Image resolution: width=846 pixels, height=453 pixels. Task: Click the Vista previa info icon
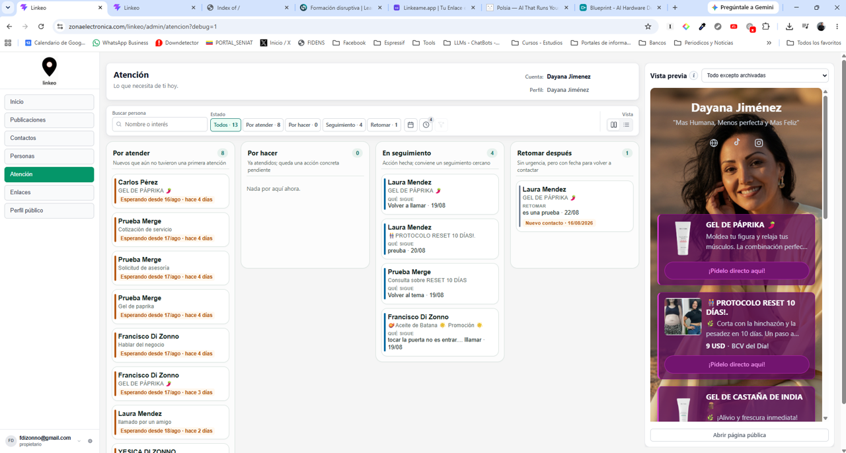click(693, 75)
